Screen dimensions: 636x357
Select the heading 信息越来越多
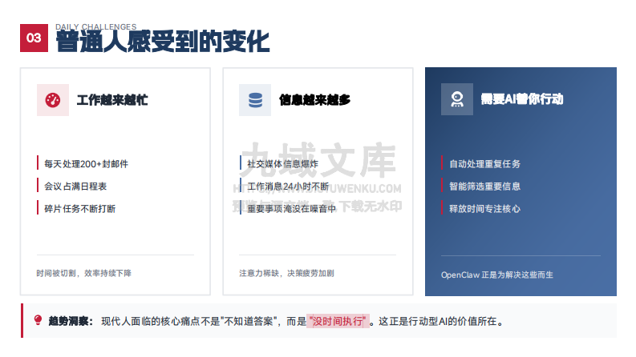coord(314,100)
